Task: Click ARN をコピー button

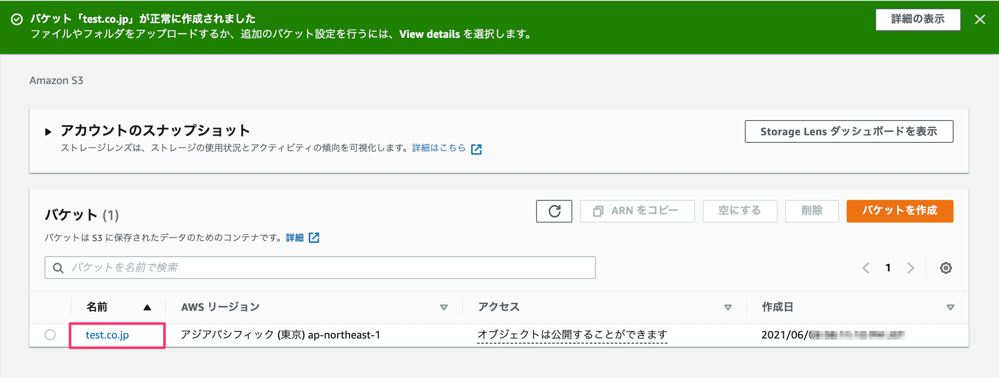Action: point(637,211)
